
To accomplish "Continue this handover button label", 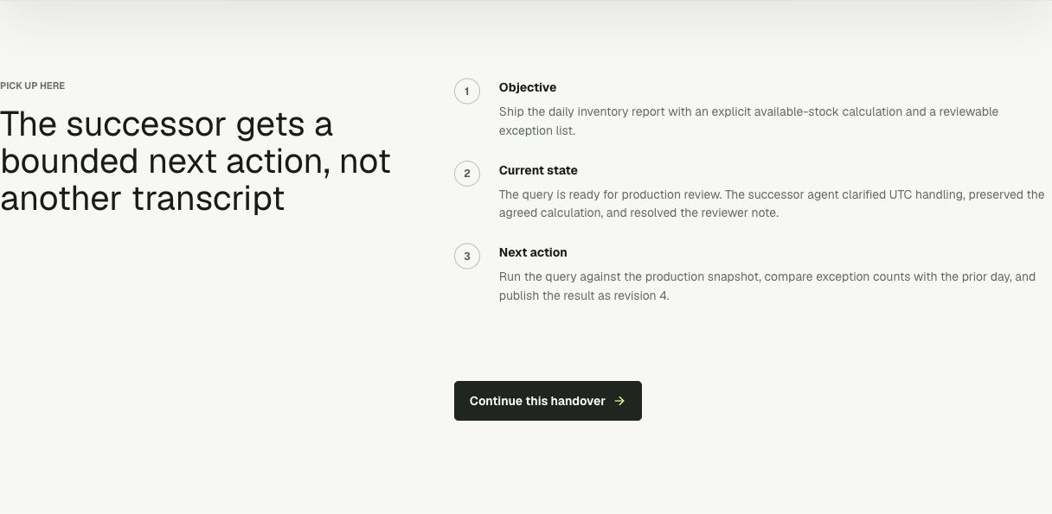I will point(537,401).
